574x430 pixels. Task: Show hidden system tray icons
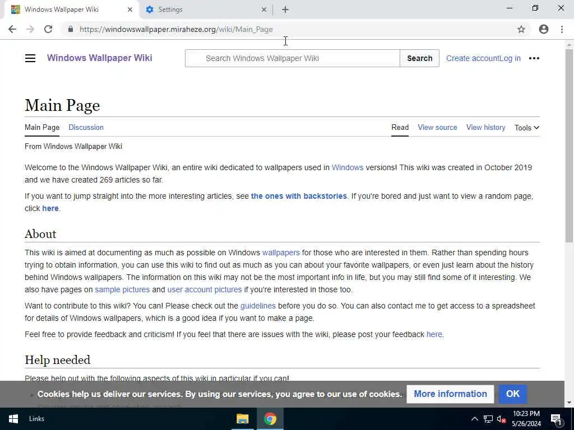pos(474,419)
